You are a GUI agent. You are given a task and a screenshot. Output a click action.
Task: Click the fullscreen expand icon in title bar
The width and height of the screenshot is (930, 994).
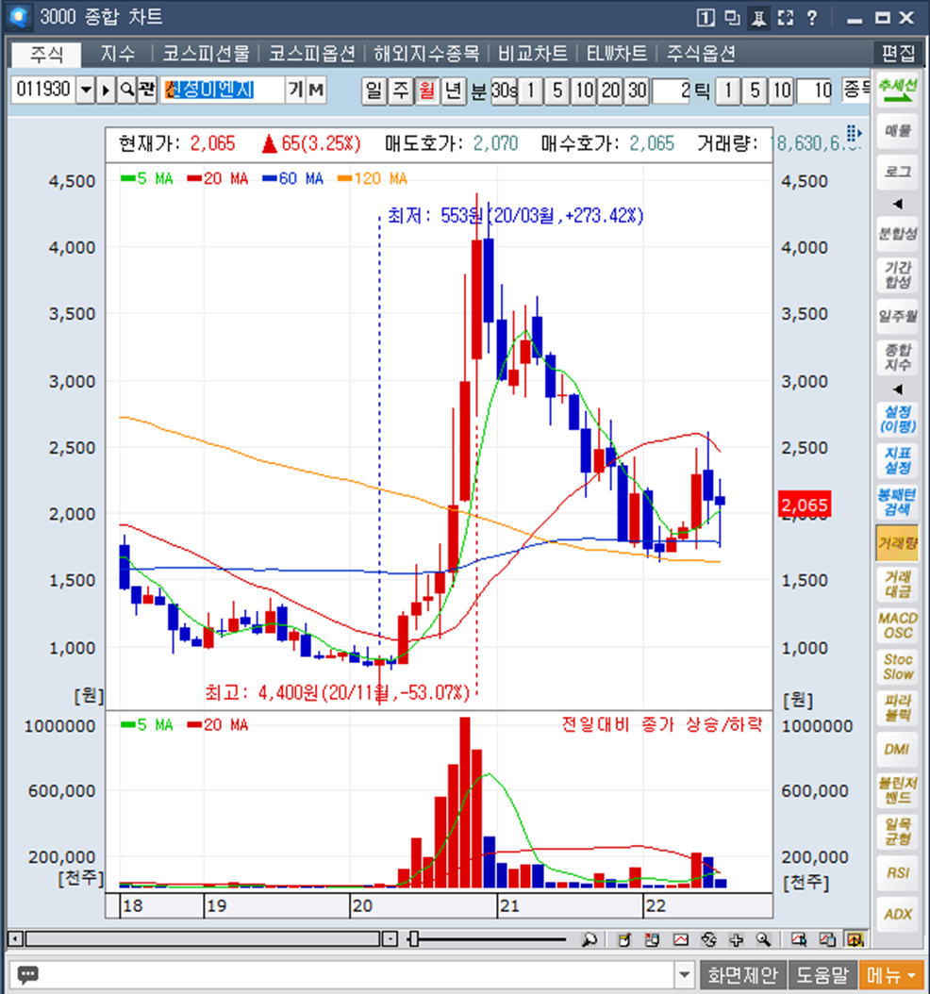[786, 18]
